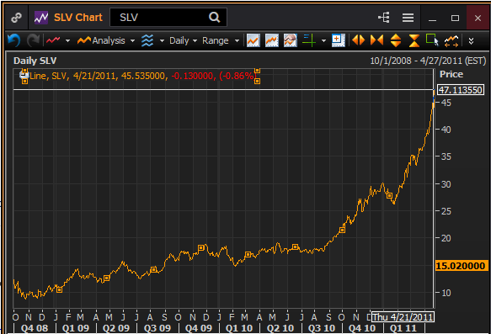Click the grey redo arrow icon

point(33,40)
